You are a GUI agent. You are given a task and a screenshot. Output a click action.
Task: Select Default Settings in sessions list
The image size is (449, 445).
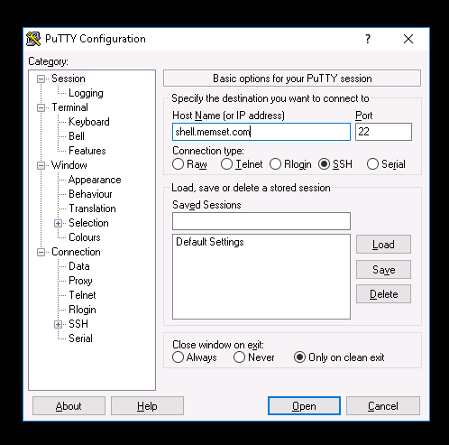tap(210, 242)
